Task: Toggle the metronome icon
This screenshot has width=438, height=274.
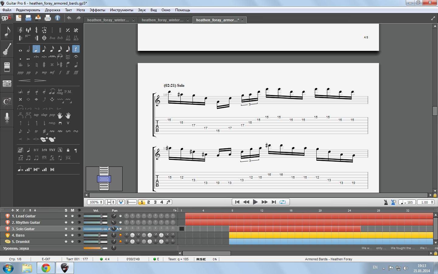Action: (386, 202)
